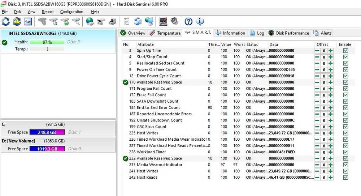Click the blue-framed disk panel toolbar icon
Viewport: 361px width, 196px height.
coord(28,21)
